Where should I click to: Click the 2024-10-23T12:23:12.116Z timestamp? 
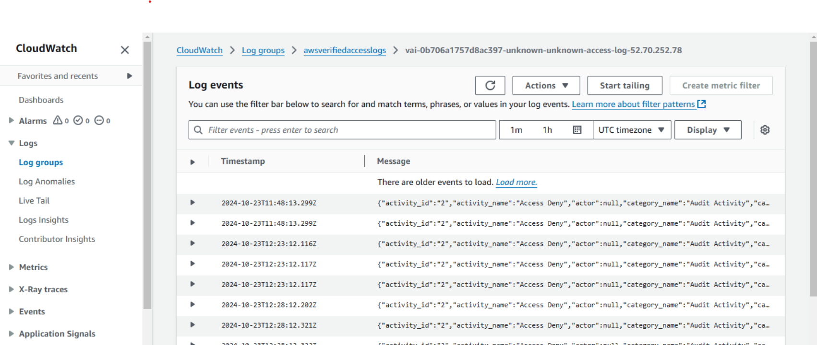(269, 243)
